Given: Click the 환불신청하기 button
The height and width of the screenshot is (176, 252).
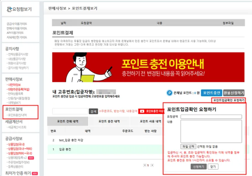Looking at the screenshot, I should tap(234, 93).
